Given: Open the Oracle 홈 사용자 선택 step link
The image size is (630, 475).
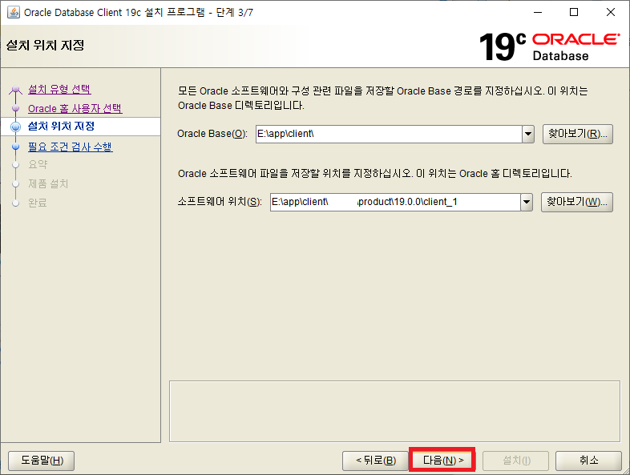Looking at the screenshot, I should 75,108.
